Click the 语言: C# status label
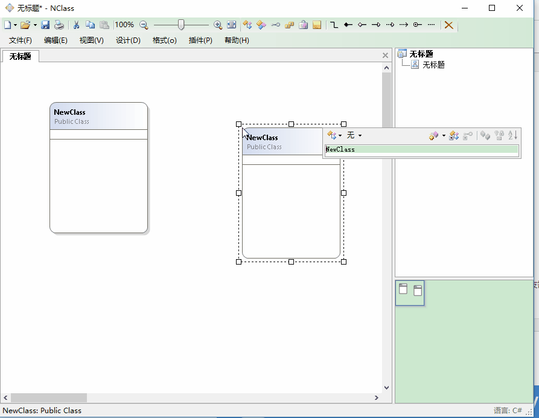The height and width of the screenshot is (418, 539). (508, 410)
